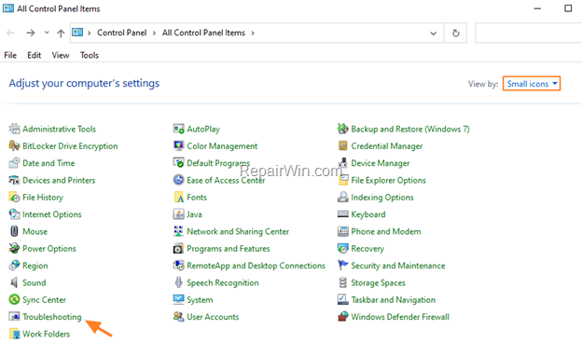Open the Recovery link
Viewport: 582px width, 343px height.
click(x=367, y=249)
